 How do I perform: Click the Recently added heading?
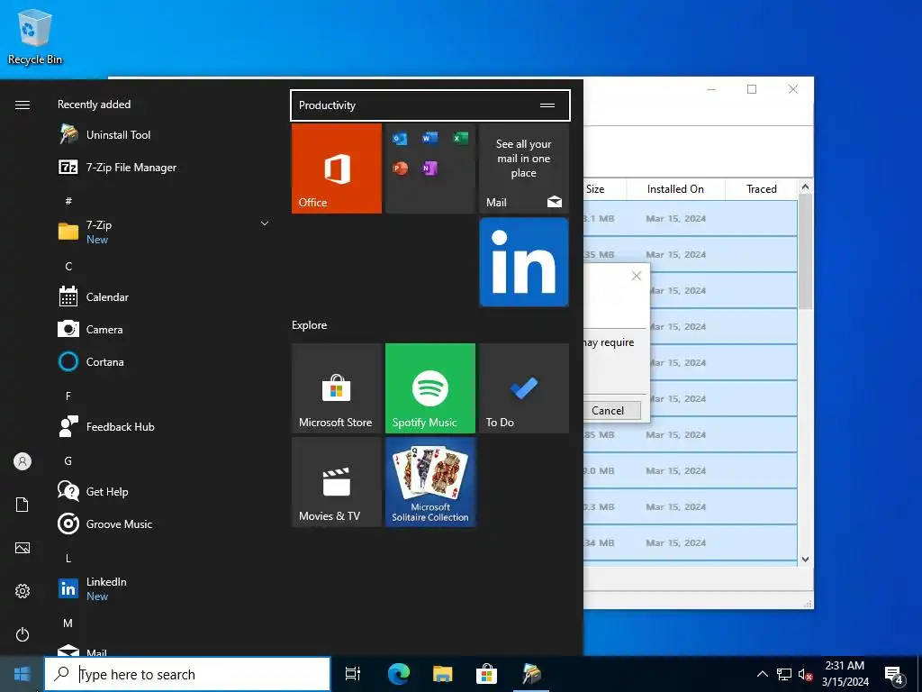[94, 105]
